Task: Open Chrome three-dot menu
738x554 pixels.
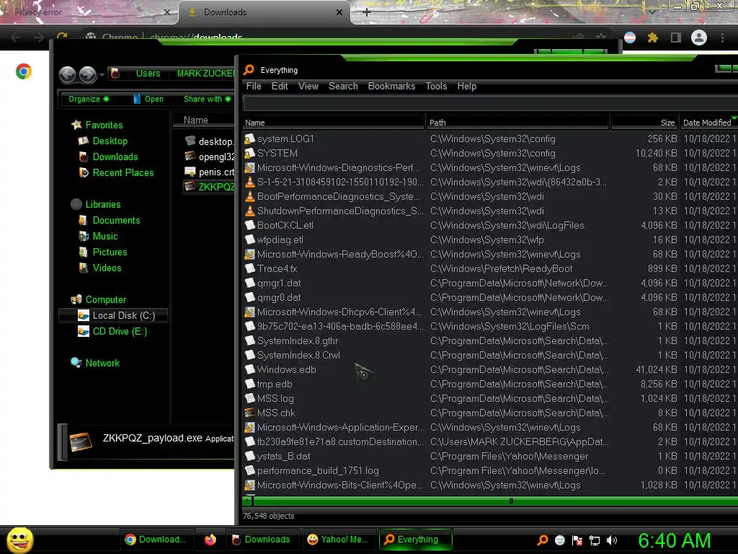Action: [x=722, y=38]
